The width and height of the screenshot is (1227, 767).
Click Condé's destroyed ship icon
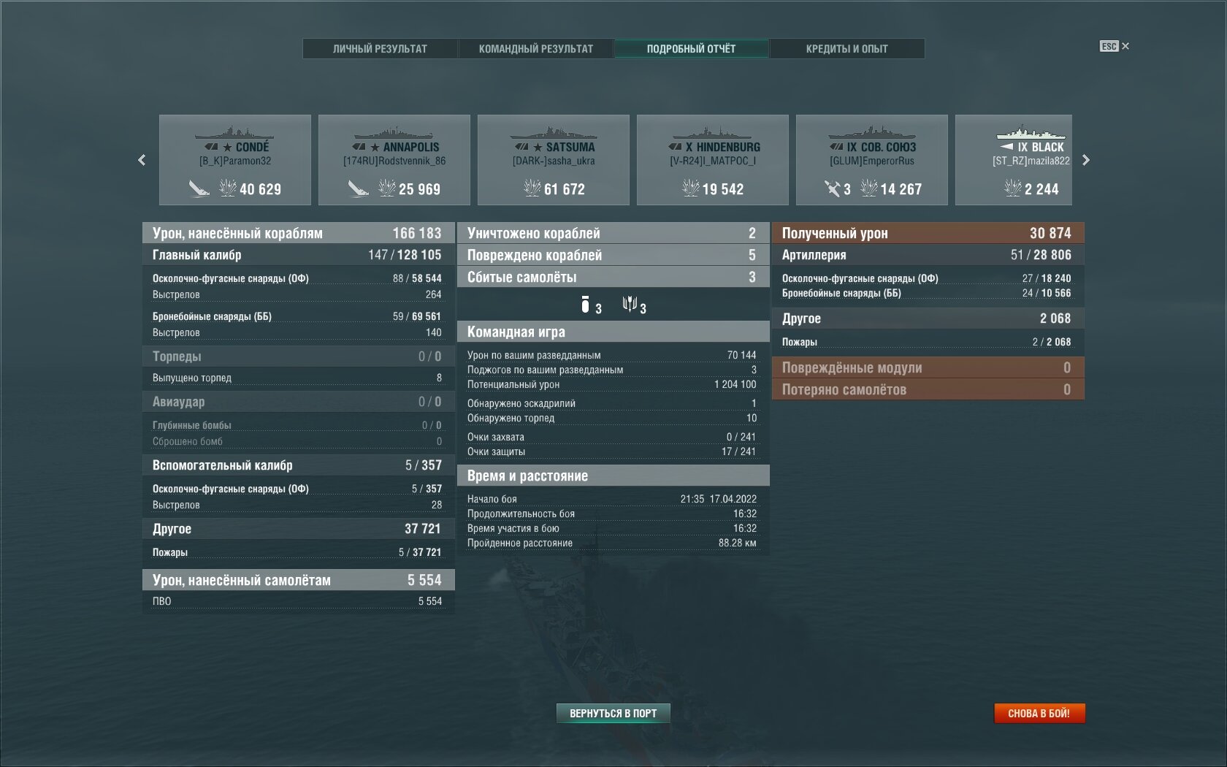[x=199, y=188]
